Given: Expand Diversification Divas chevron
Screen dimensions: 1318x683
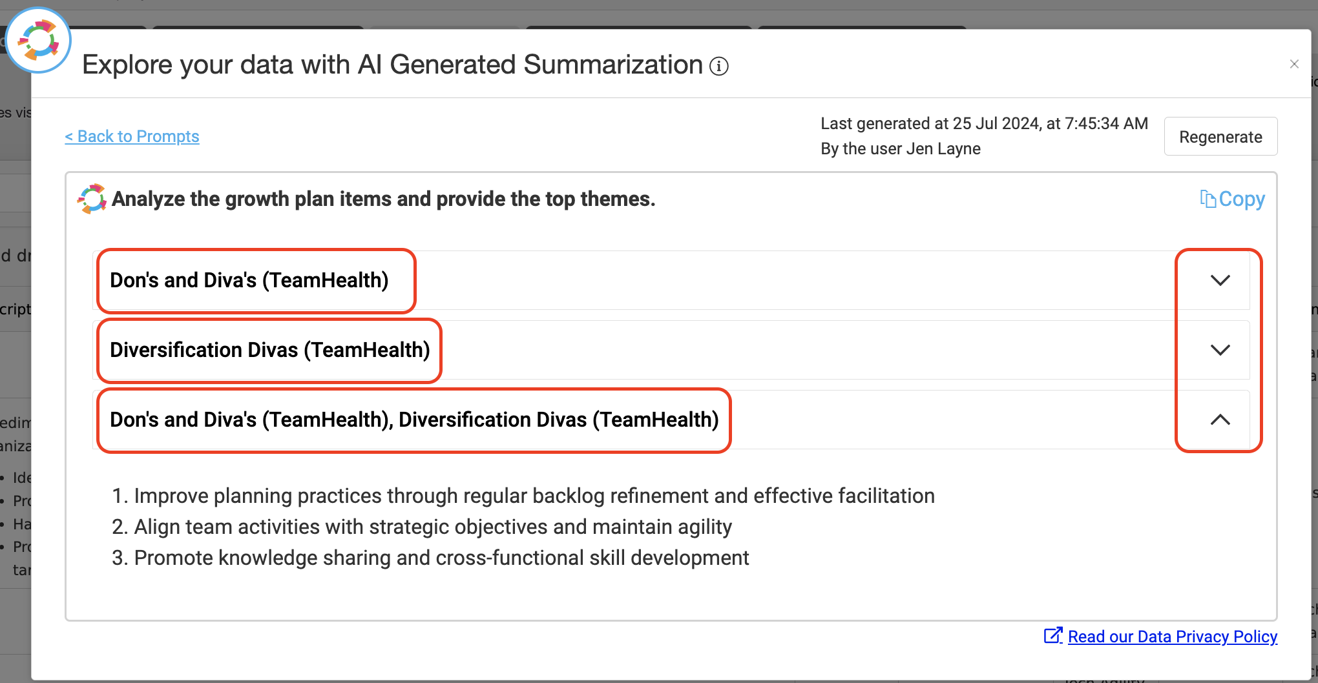Looking at the screenshot, I should click(x=1220, y=350).
